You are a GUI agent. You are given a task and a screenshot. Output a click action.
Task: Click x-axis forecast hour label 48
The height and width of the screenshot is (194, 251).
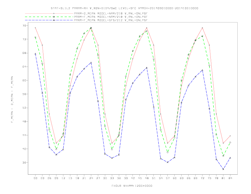147,178
